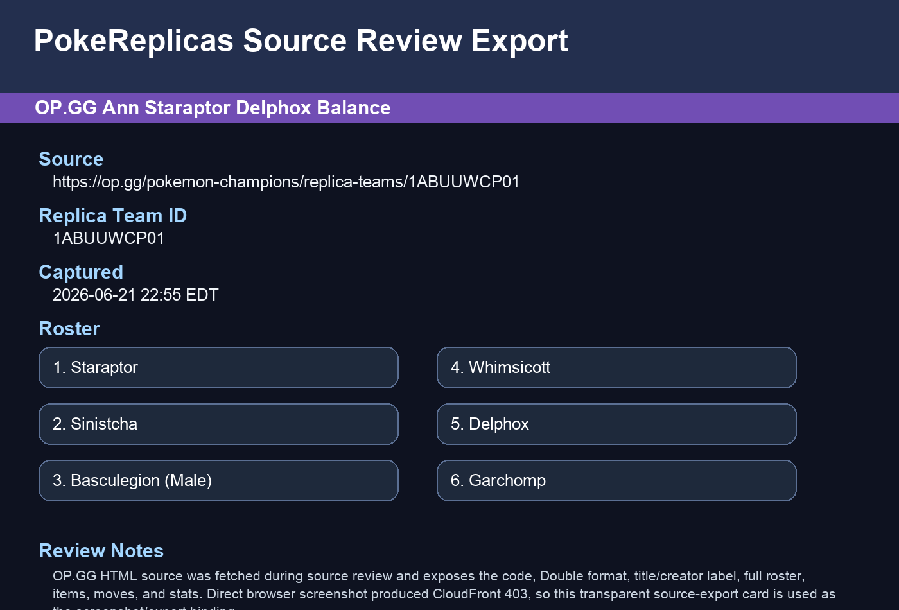Open the op.gg replica-teams source URL
899x610 pixels.
(286, 182)
